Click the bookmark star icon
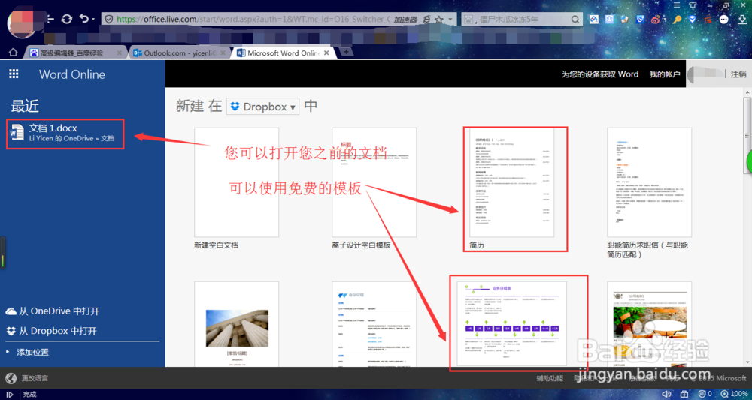Viewport: 752px width, 400px height. pos(439,20)
